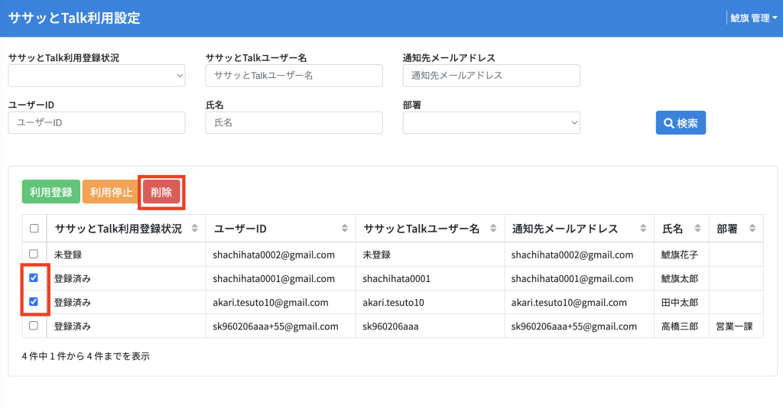
Task: Uncheck the akari.tesuto10 row checkbox
Action: [x=34, y=302]
